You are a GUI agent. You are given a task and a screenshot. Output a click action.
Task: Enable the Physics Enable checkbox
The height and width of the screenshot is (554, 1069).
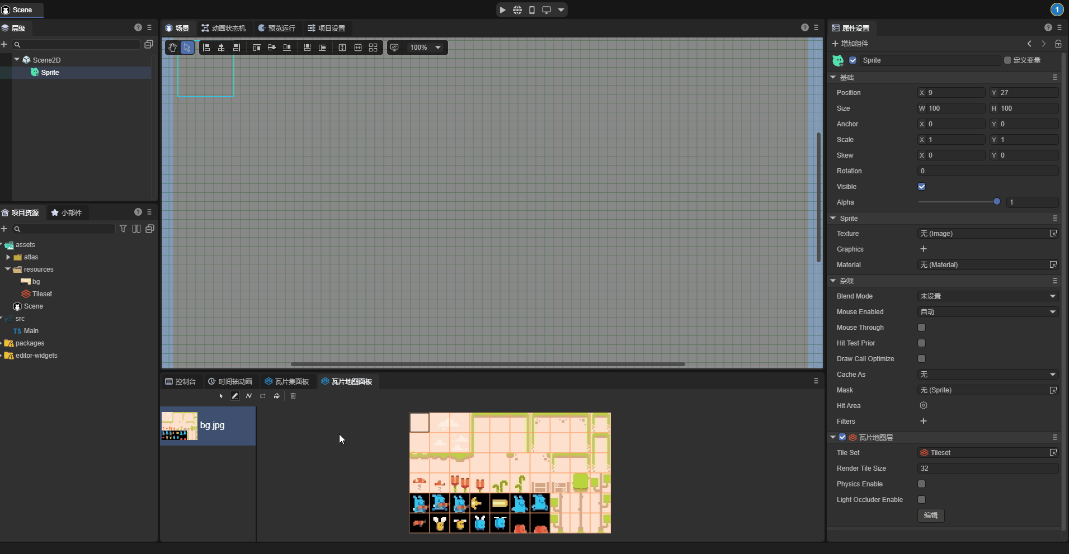coord(922,484)
